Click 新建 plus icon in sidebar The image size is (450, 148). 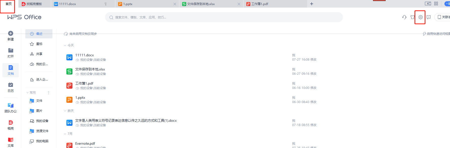click(11, 33)
